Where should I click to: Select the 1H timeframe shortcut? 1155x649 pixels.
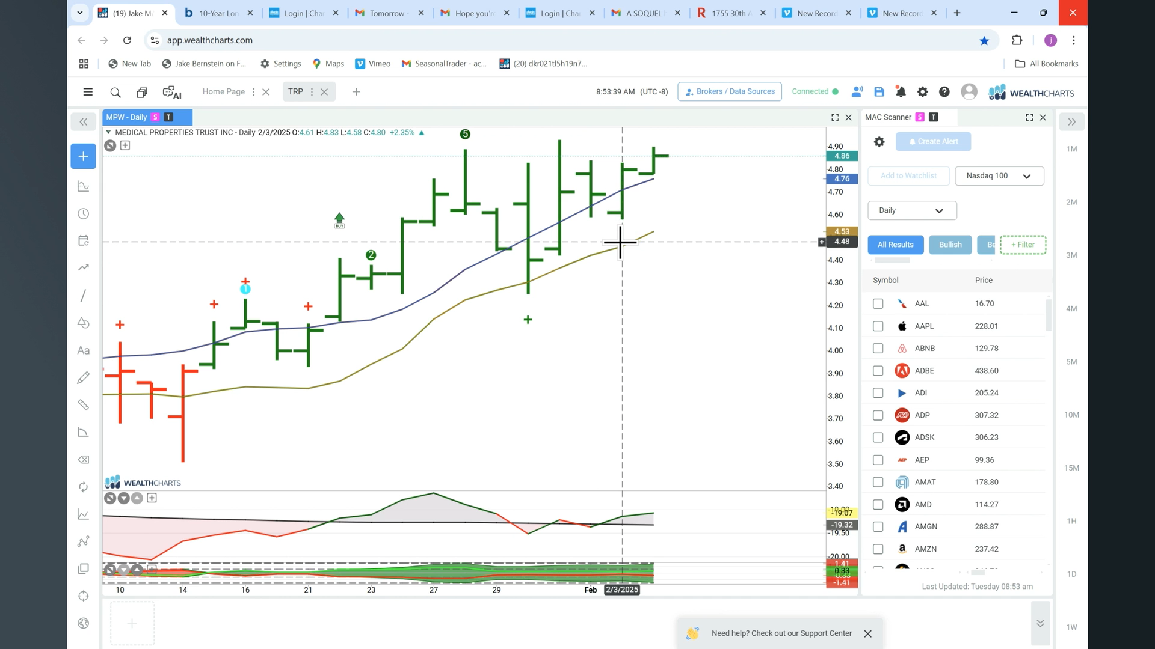(1071, 521)
